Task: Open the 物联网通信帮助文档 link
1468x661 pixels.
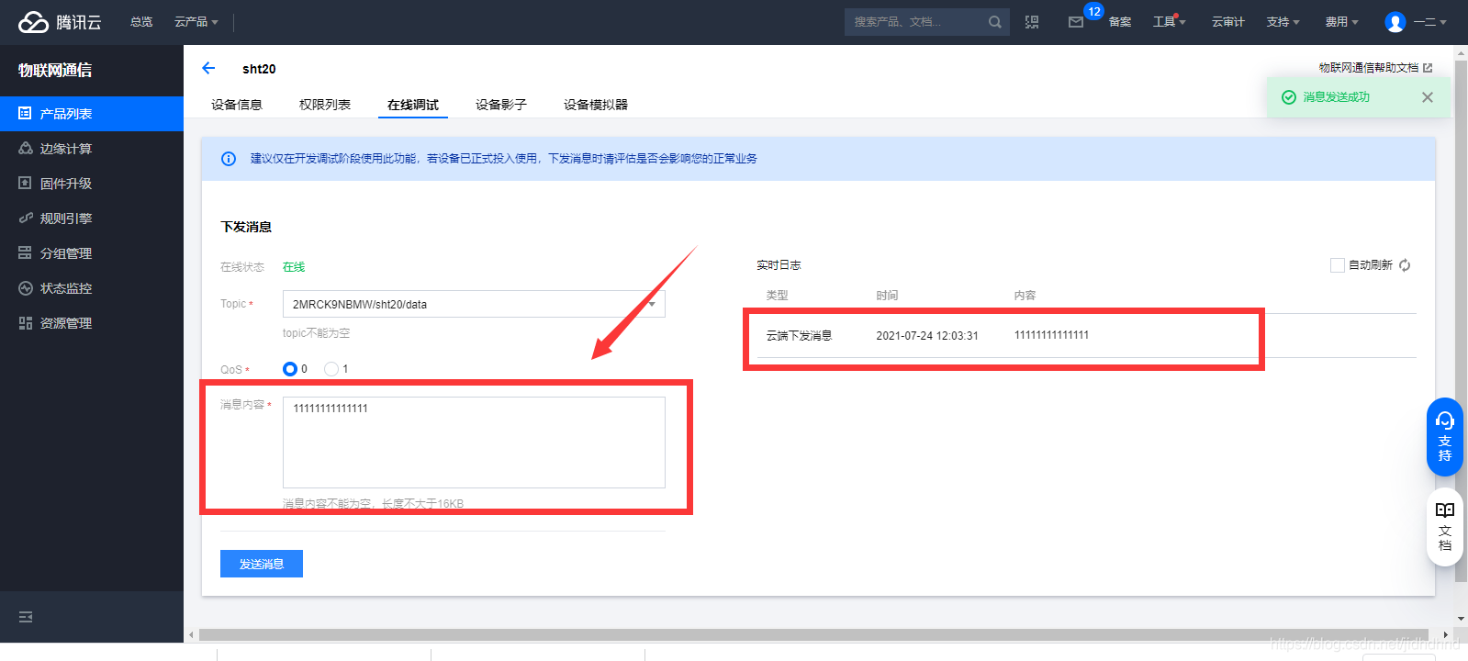Action: 1368,68
